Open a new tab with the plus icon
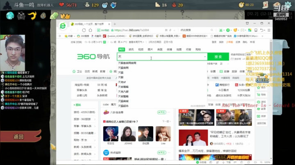Screen dimensions: 295x165 tap(115, 24)
